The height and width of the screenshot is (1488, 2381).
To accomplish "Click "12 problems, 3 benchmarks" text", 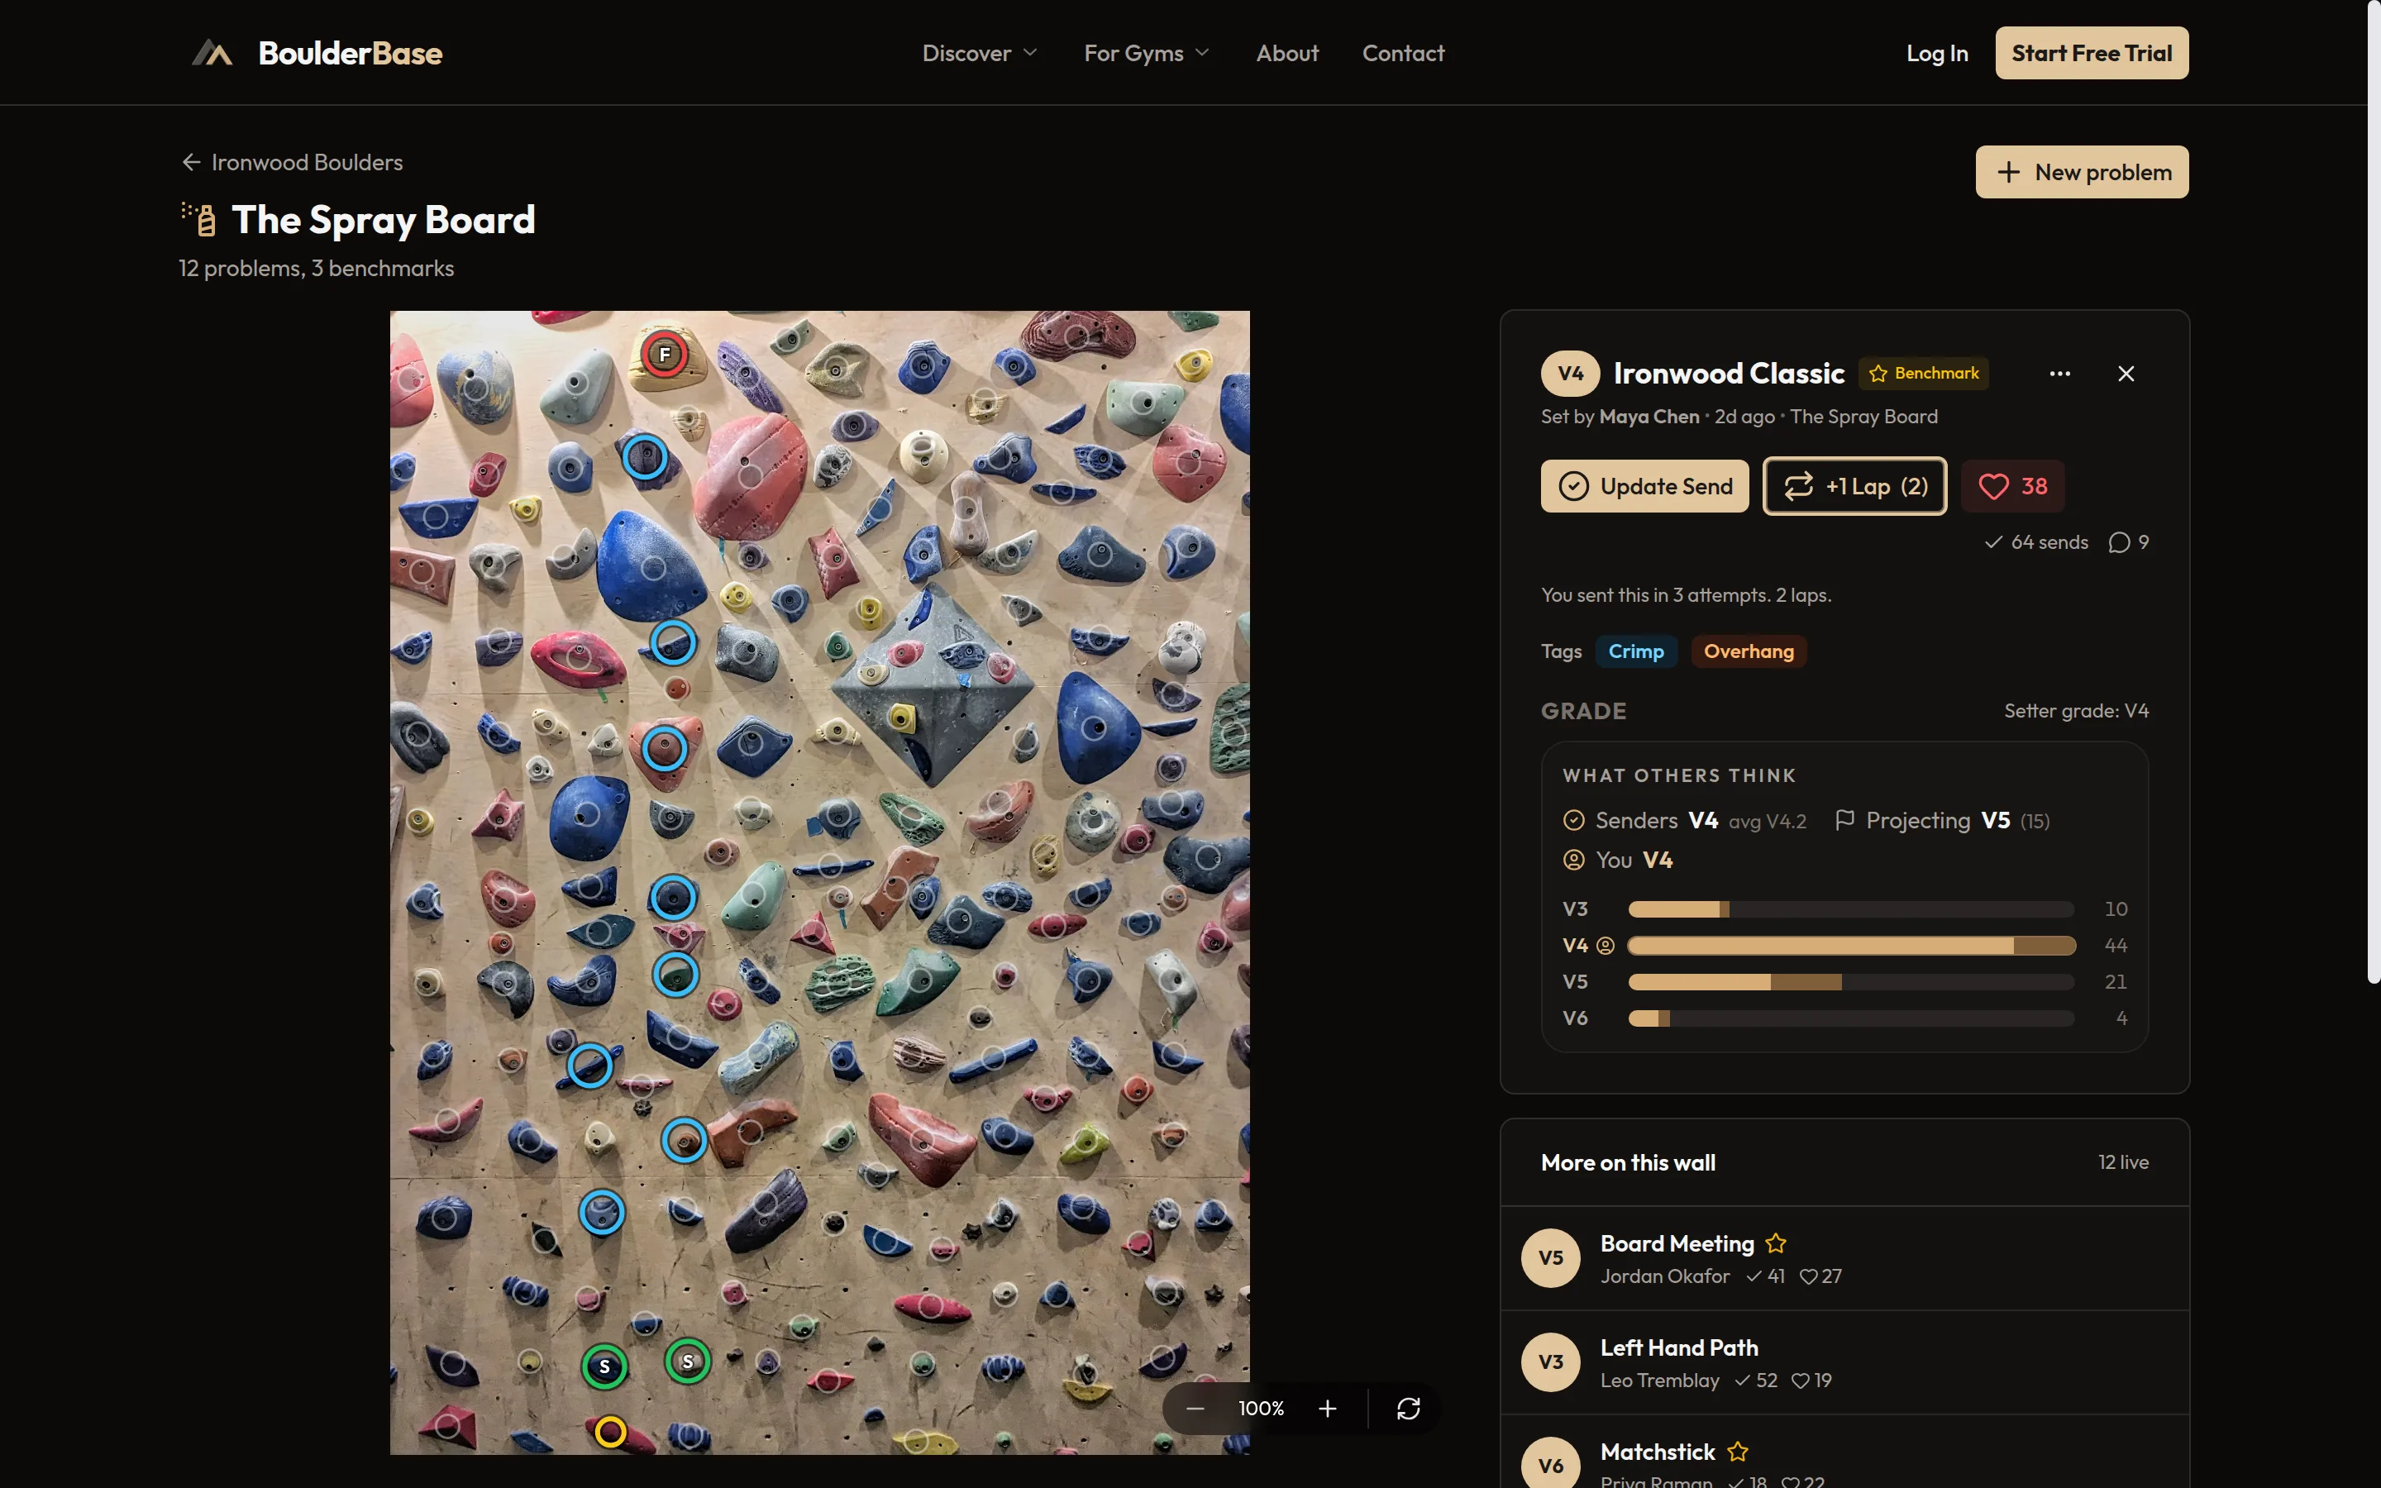I will pyautogui.click(x=316, y=269).
